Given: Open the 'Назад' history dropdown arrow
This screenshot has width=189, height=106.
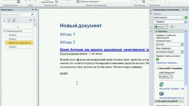Looking at the screenshot, I should pos(166,27).
